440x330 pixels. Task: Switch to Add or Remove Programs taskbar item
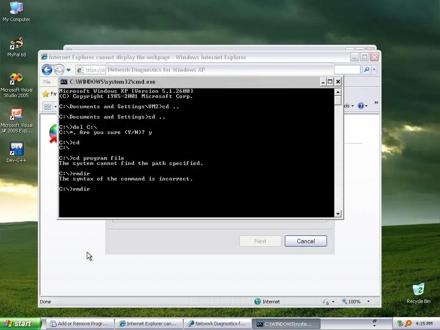click(x=80, y=324)
